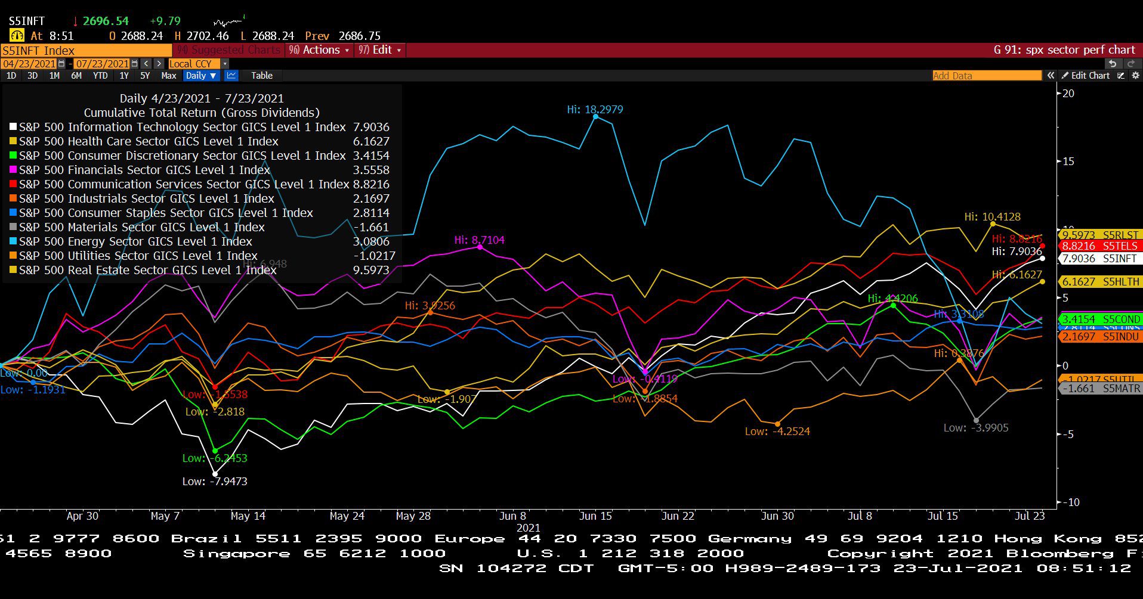Click the S5INFT 7.9036 axis label

[x=1101, y=258]
